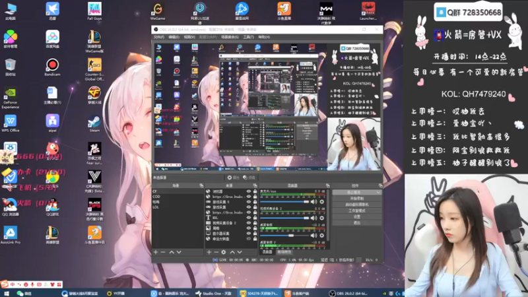Pop out the Controls dock panel
The height and width of the screenshot is (297, 528).
380,185
